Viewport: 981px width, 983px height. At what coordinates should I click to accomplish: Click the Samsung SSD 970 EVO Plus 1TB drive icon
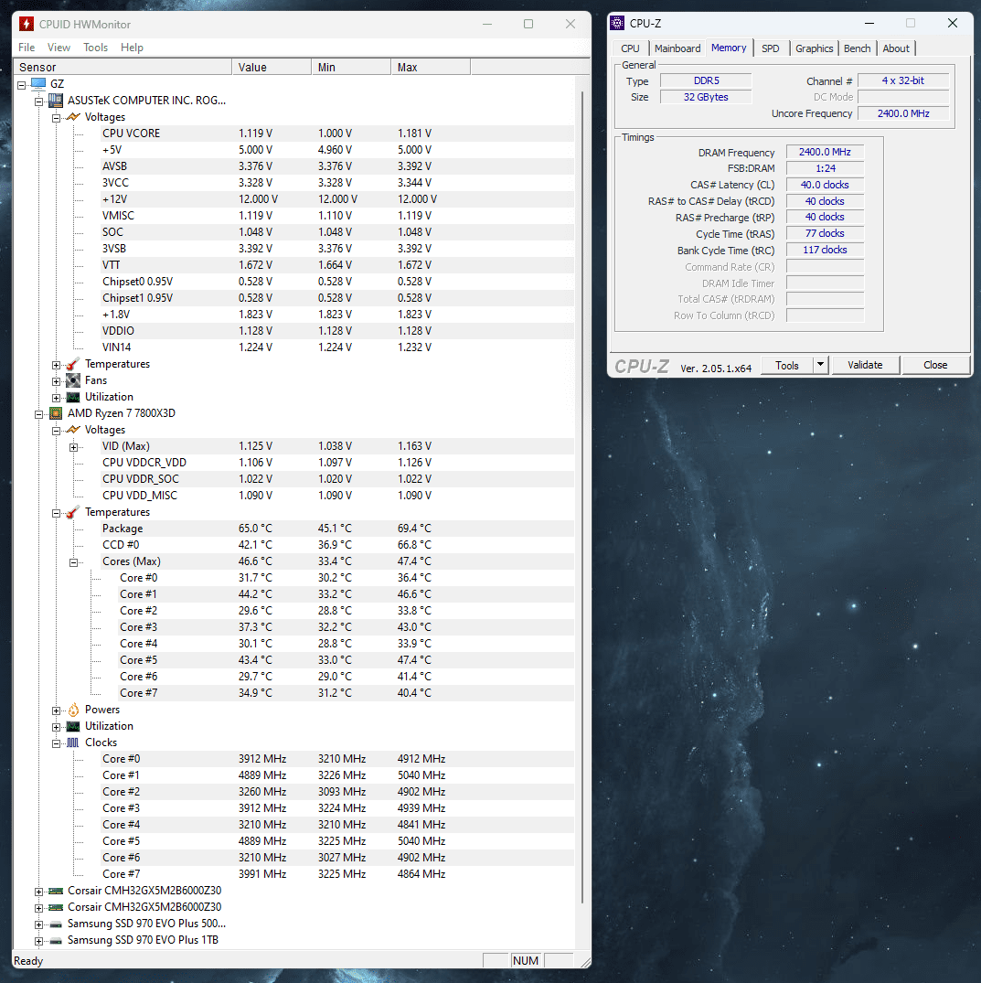point(56,940)
